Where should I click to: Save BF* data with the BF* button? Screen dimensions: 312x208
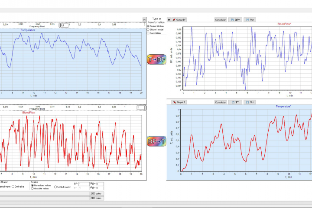(235, 19)
